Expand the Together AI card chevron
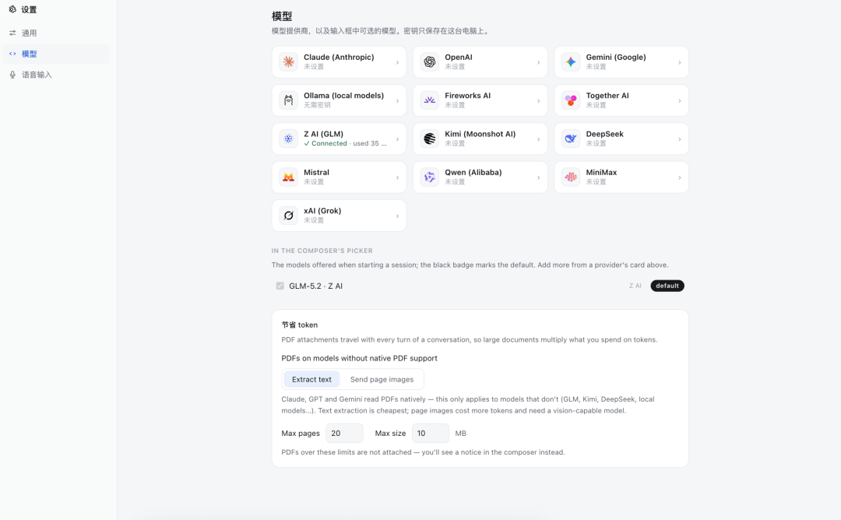The width and height of the screenshot is (841, 520). coord(680,100)
